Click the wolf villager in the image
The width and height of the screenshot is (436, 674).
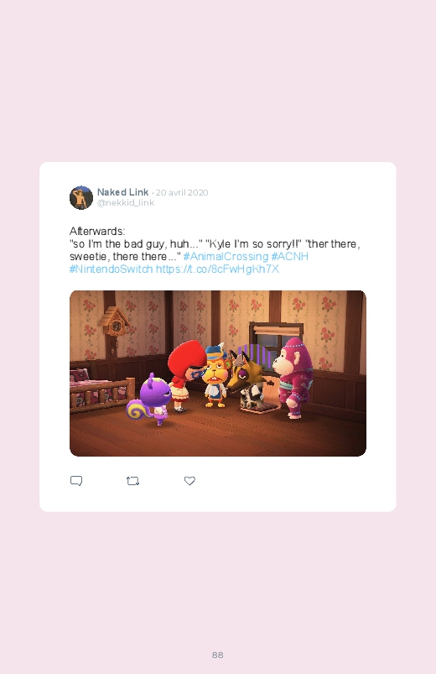248,379
